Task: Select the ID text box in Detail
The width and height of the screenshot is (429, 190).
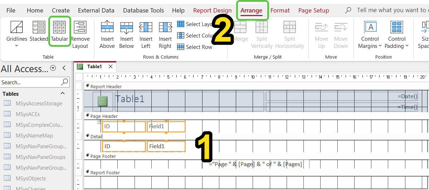Action: pyautogui.click(x=124, y=146)
